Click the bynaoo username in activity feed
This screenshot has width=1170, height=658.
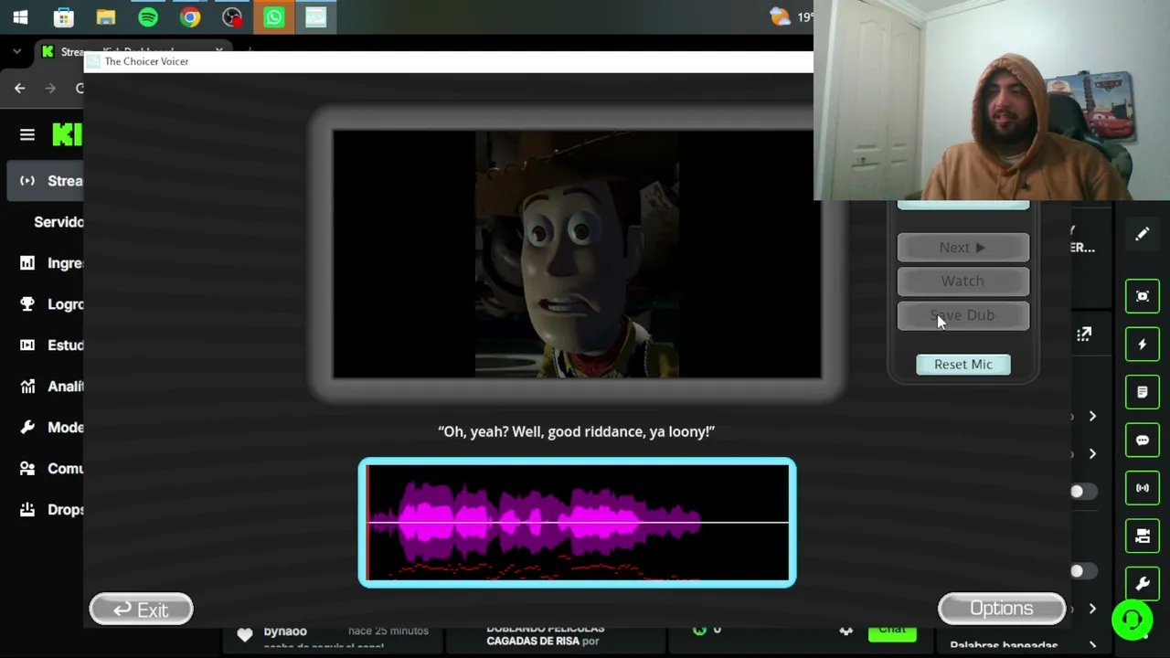coord(285,631)
